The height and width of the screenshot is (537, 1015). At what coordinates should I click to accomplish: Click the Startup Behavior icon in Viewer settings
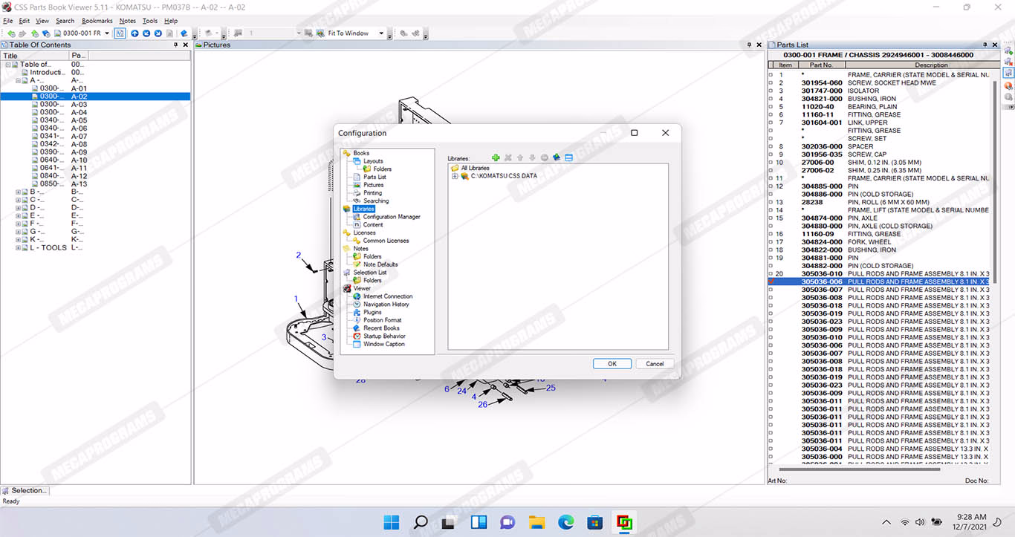point(357,336)
